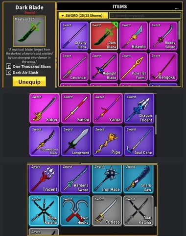
Task: Choose the Cutlass sword item
Action: (107, 211)
